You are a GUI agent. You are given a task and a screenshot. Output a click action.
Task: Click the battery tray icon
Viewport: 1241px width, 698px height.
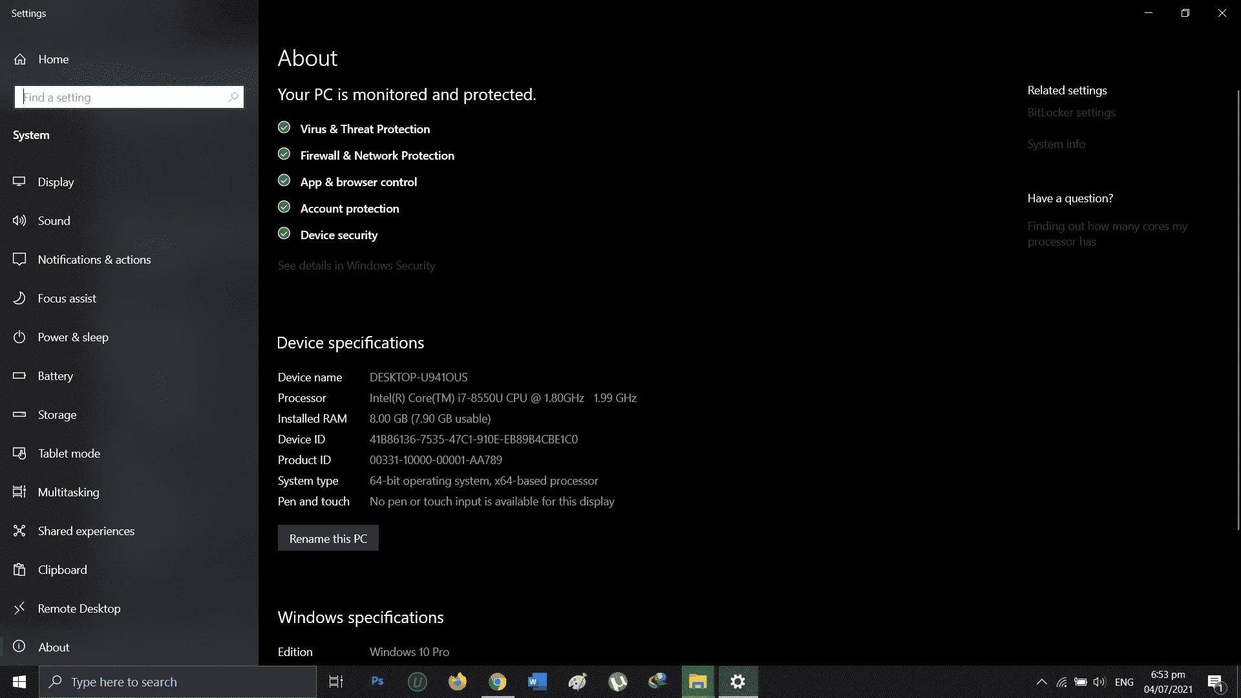[1080, 682]
